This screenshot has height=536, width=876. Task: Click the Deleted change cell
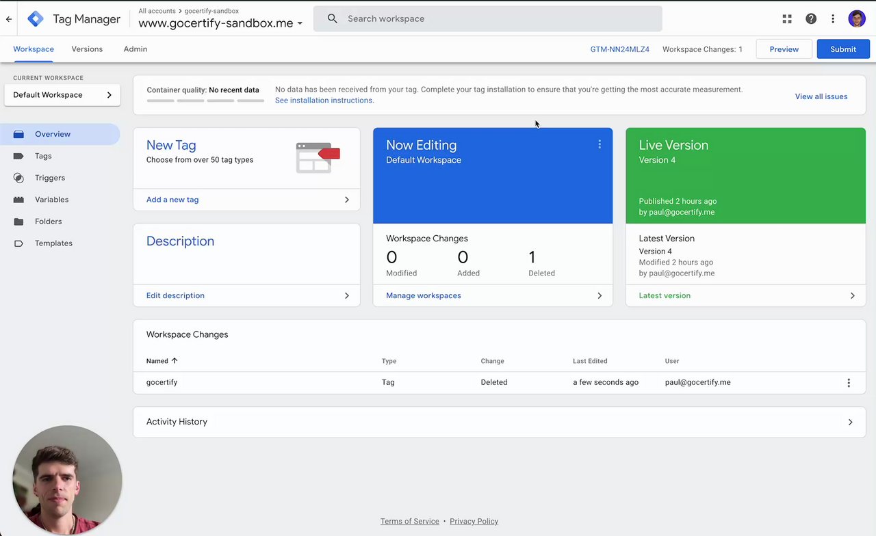[x=494, y=382]
